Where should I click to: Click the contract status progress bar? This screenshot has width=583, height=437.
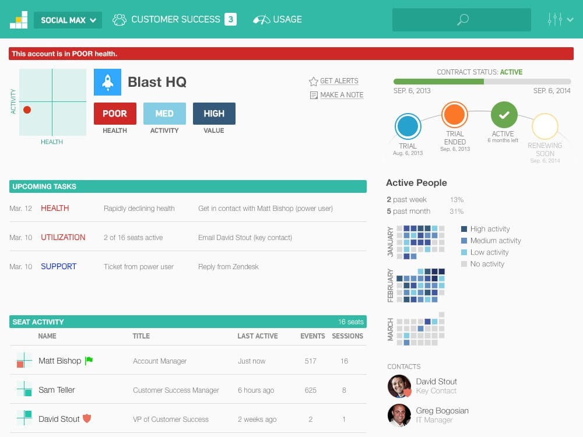pyautogui.click(x=482, y=82)
